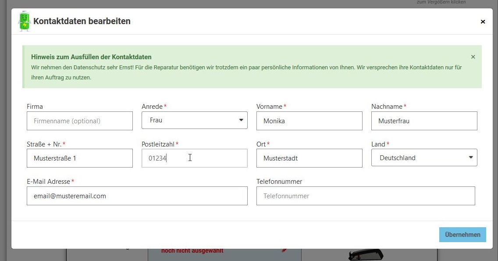Screen dimensions: 498x261
Task: Click the empty Telefonnummer field
Action: tap(365, 196)
